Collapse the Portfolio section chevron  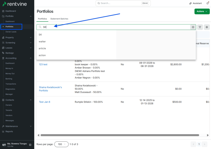[31, 16]
